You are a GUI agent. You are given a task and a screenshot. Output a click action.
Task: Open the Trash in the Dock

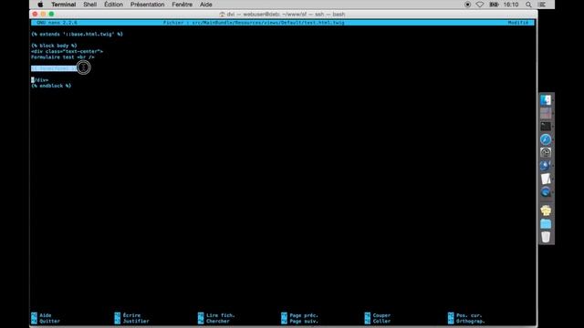[546, 237]
